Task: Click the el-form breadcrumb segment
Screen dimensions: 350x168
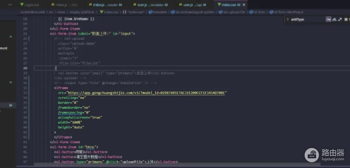Action: 257,12
